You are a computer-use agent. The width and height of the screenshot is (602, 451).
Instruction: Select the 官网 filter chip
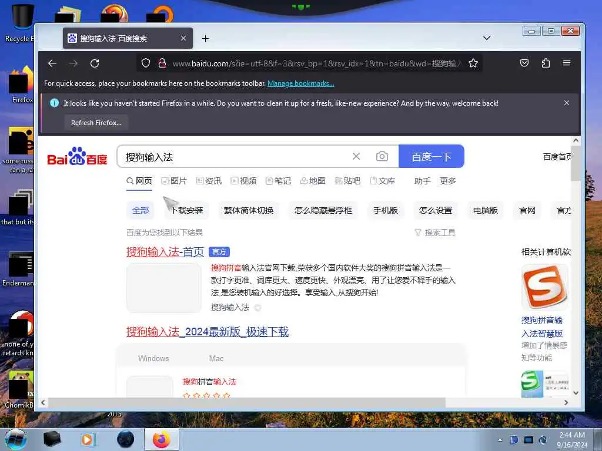[527, 210]
